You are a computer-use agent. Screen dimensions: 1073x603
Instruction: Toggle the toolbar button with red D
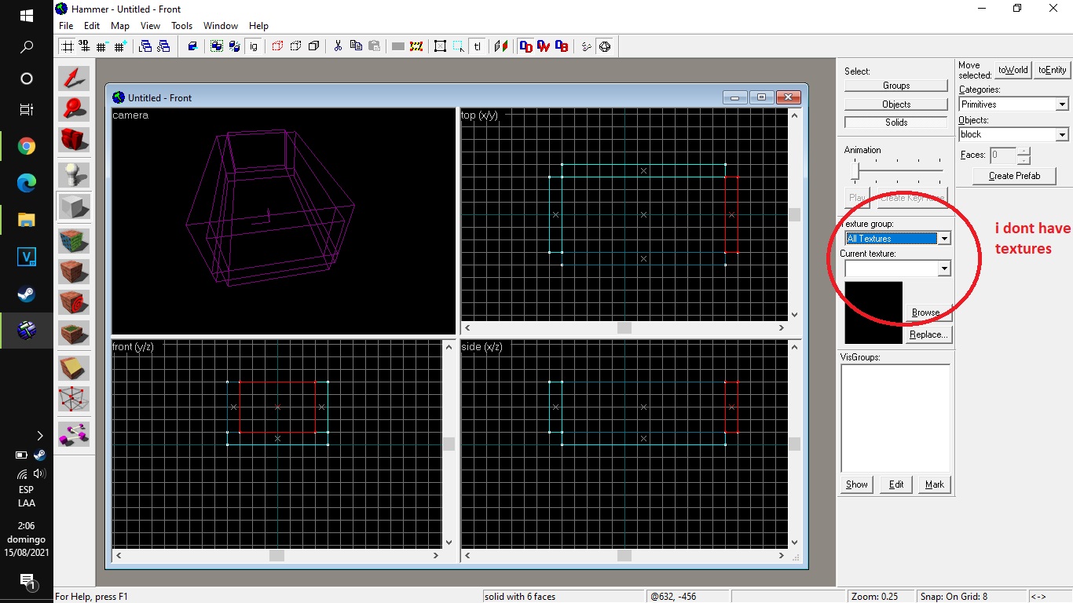pyautogui.click(x=526, y=46)
